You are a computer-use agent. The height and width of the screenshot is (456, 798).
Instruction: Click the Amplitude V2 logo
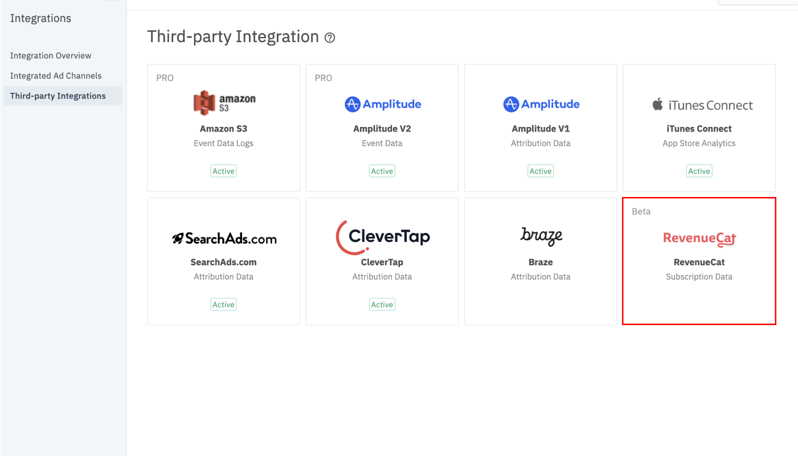[x=383, y=104]
